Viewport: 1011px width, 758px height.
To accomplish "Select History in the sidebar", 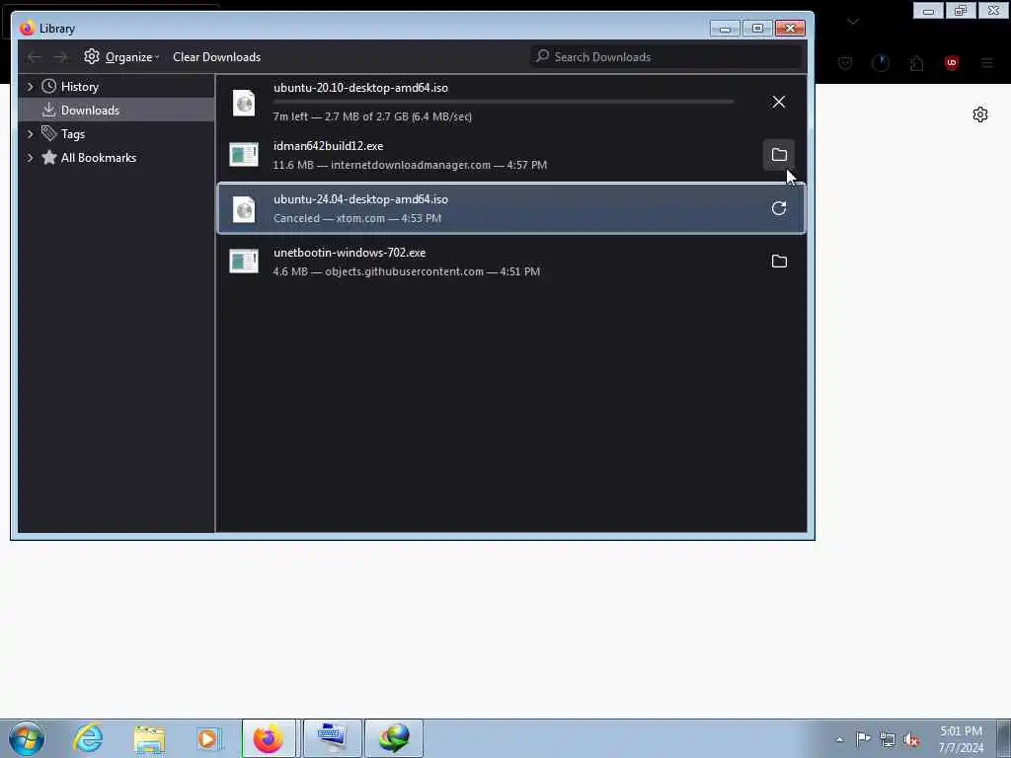I will (x=79, y=87).
